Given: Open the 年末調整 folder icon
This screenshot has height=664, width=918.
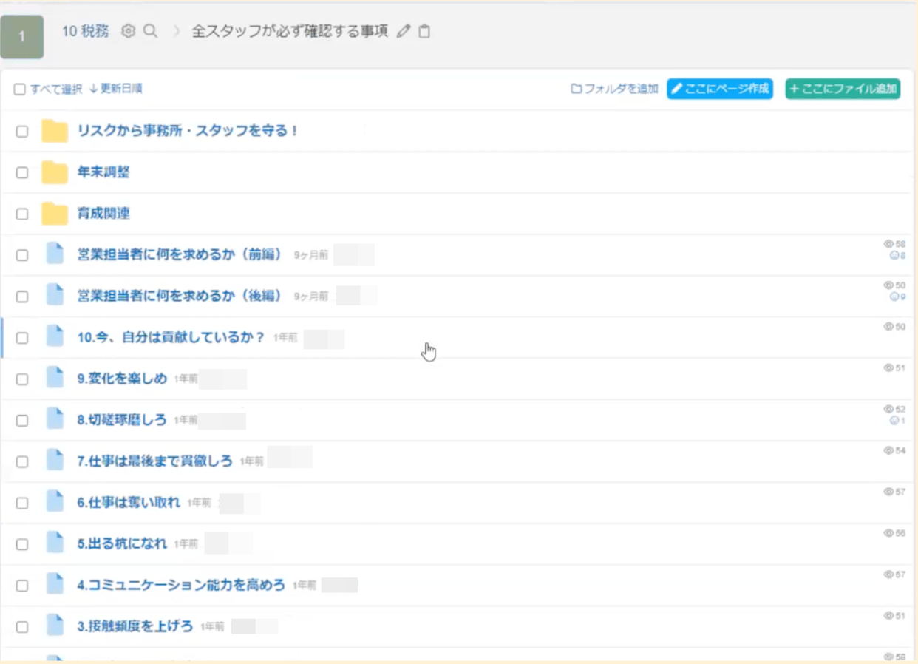Looking at the screenshot, I should coord(55,172).
